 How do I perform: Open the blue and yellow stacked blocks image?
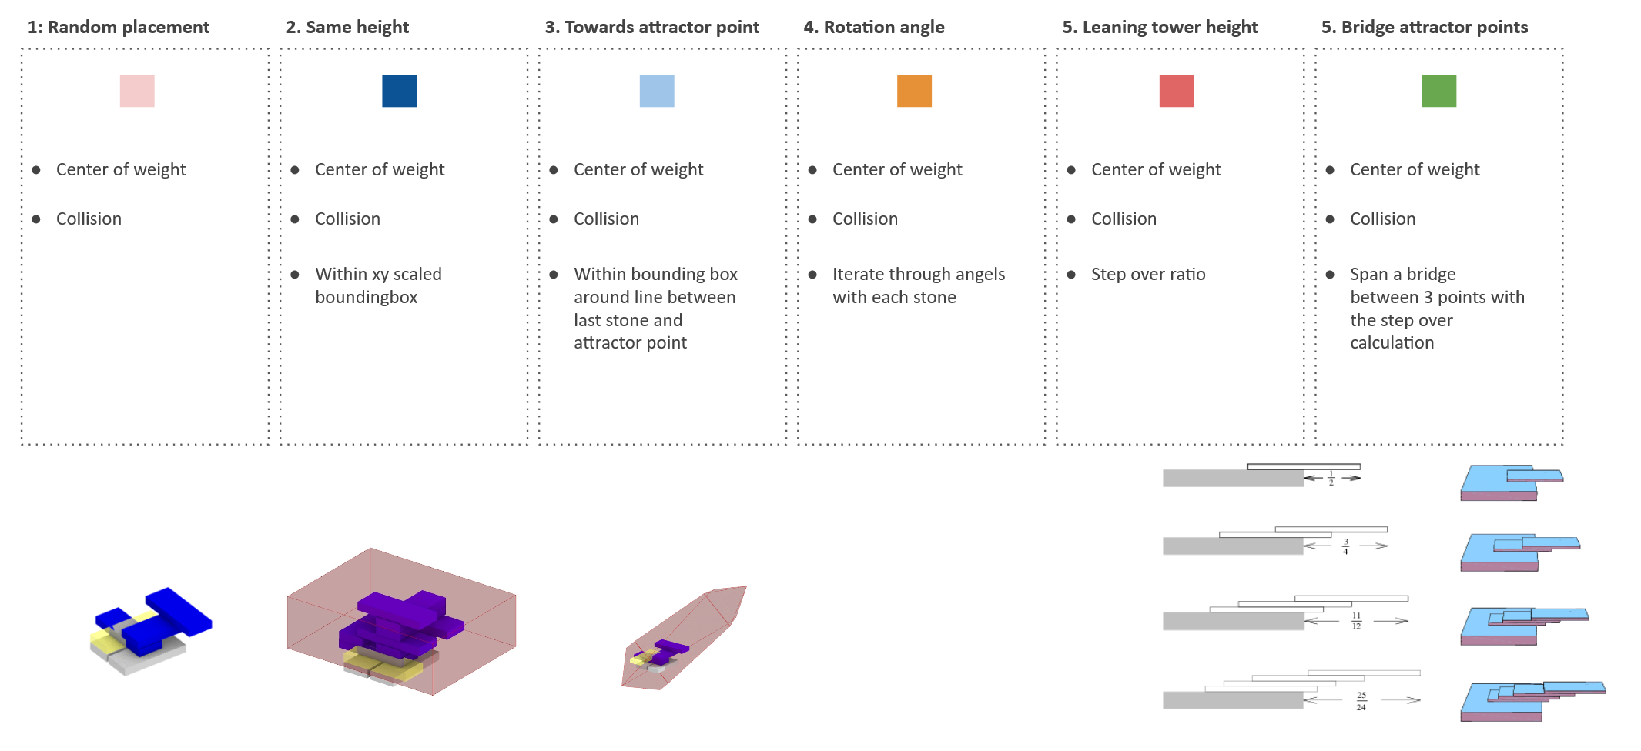(x=150, y=631)
